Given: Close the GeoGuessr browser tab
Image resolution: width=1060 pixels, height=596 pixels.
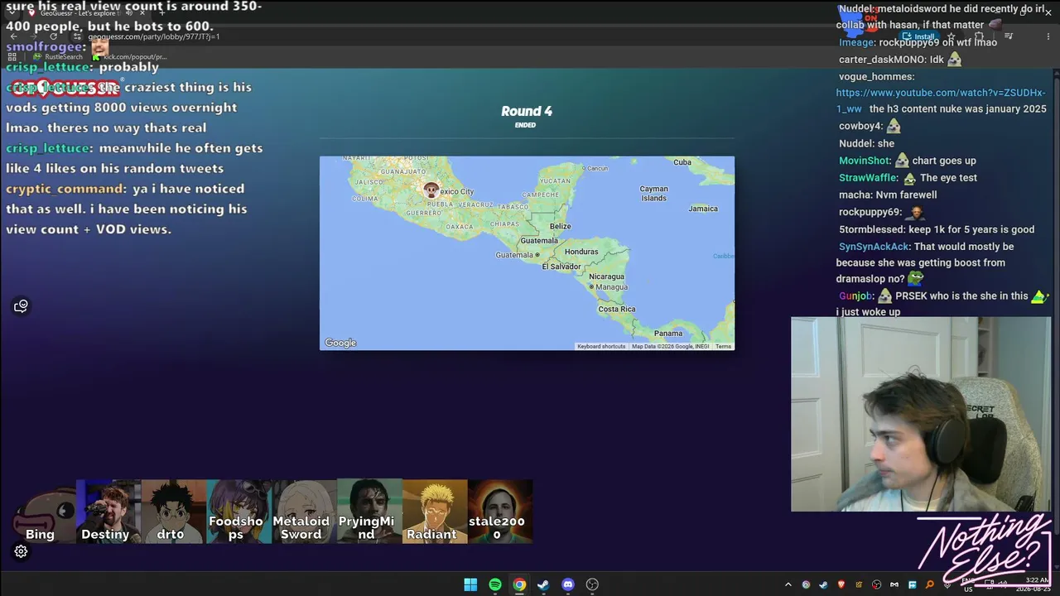Looking at the screenshot, I should [143, 13].
